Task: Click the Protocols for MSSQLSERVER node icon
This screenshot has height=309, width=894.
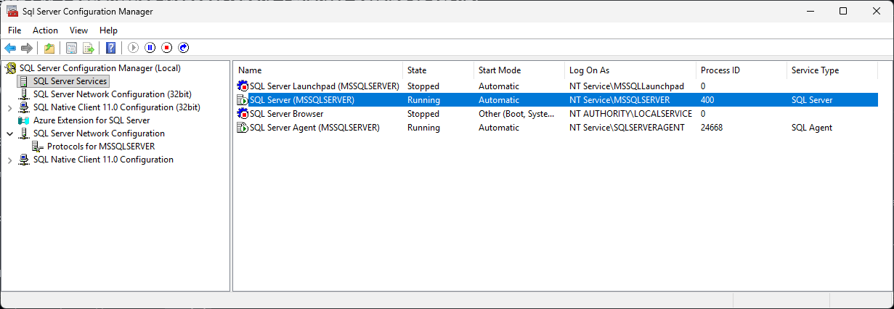Action: click(x=38, y=147)
